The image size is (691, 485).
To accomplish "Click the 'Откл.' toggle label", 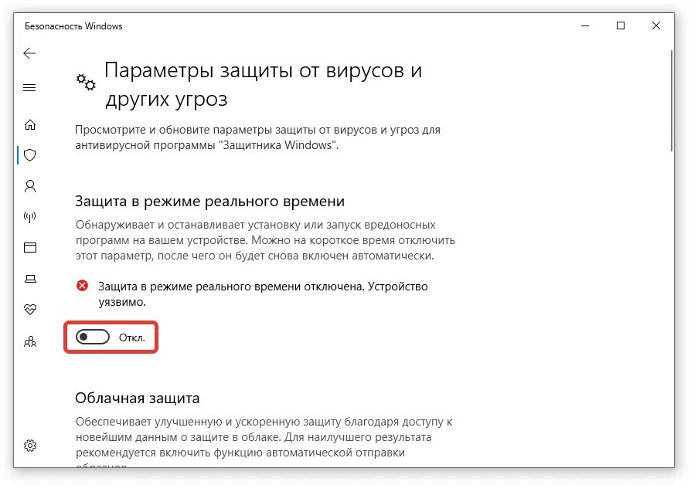I will click(131, 337).
